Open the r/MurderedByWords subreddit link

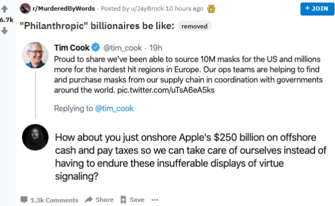pos(63,9)
